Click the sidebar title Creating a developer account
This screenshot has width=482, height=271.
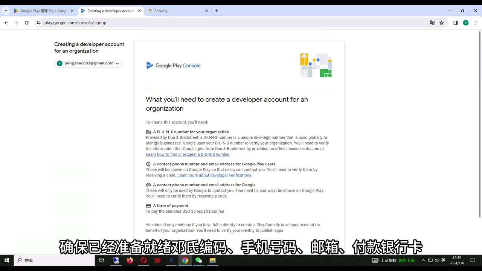pos(89,47)
